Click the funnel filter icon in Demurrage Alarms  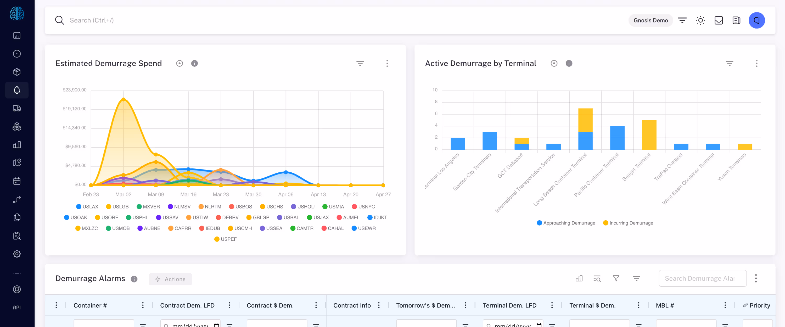point(616,279)
